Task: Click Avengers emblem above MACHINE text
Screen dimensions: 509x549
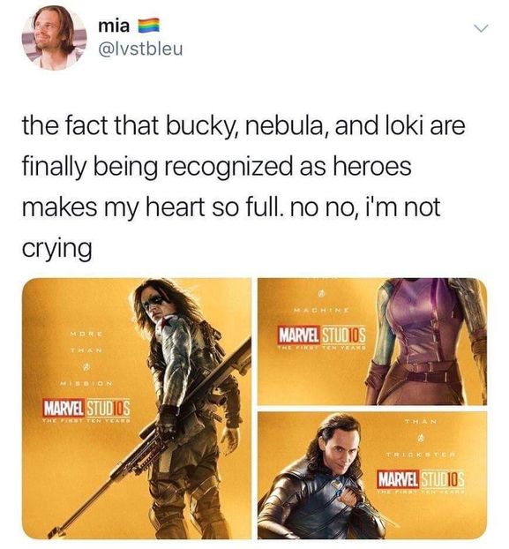Action: point(320,295)
